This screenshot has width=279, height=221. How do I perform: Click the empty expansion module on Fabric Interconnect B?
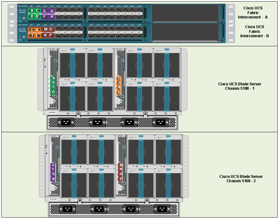185,33
